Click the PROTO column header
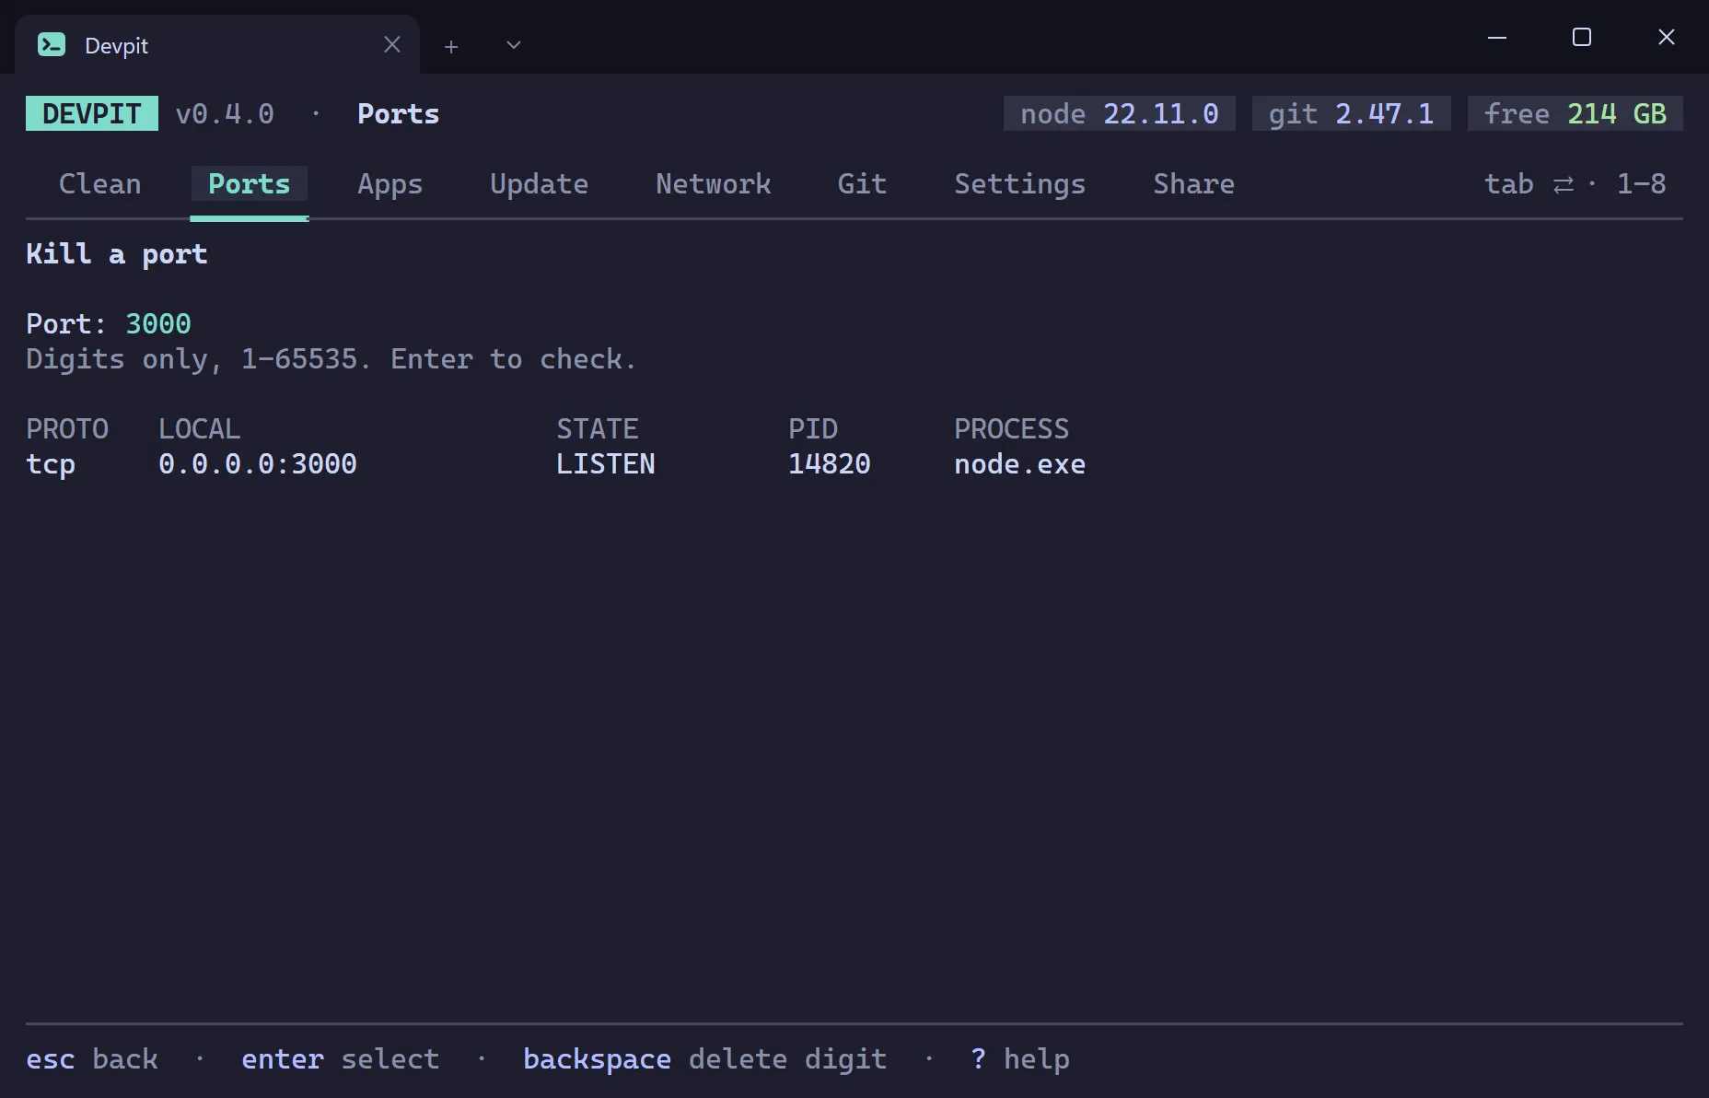 pos(67,429)
